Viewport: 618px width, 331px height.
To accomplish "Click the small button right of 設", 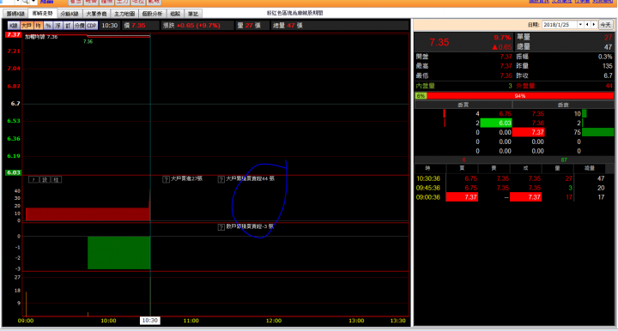I will [57, 180].
